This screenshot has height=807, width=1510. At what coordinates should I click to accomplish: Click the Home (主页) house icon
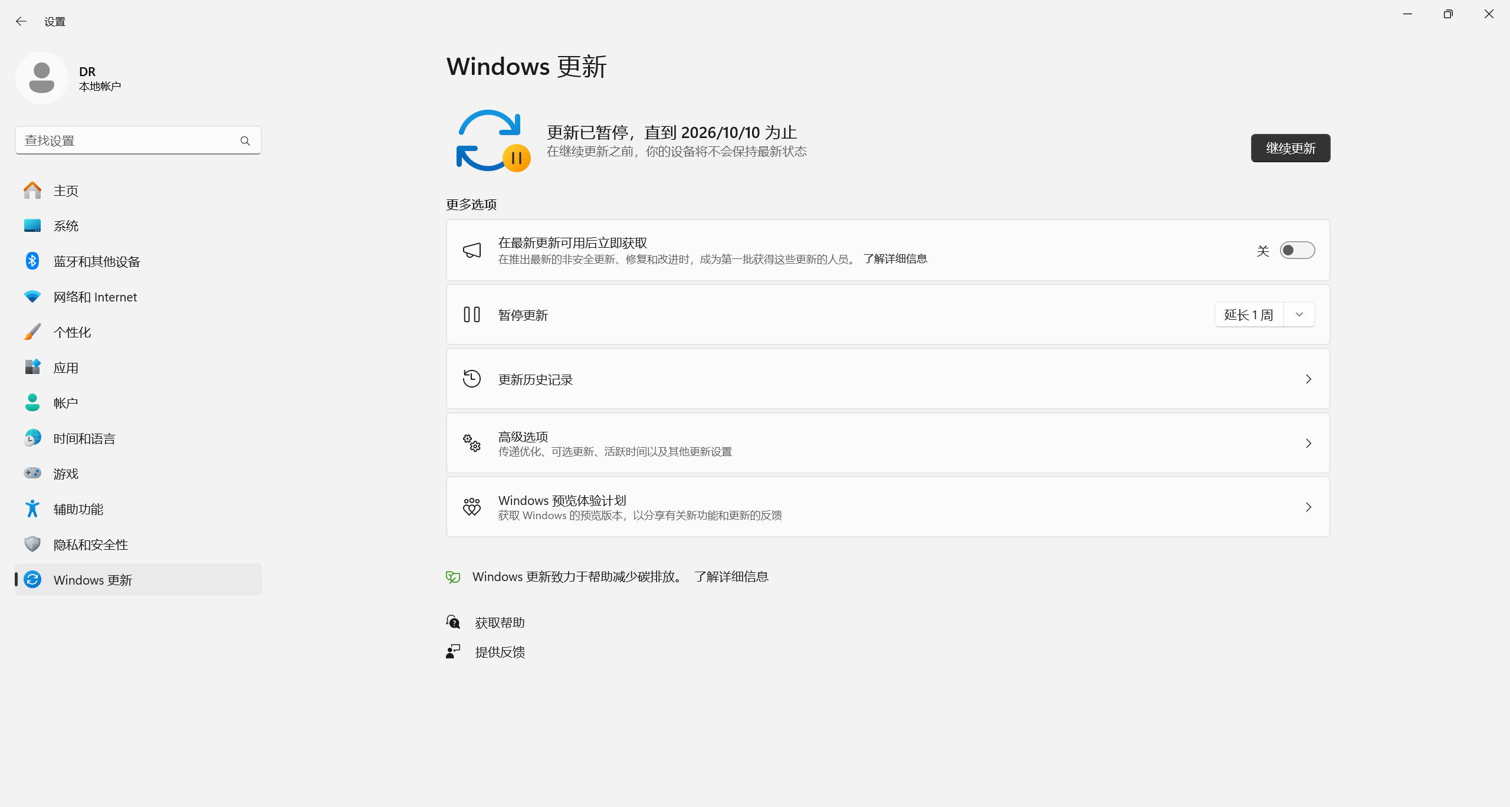click(x=32, y=191)
